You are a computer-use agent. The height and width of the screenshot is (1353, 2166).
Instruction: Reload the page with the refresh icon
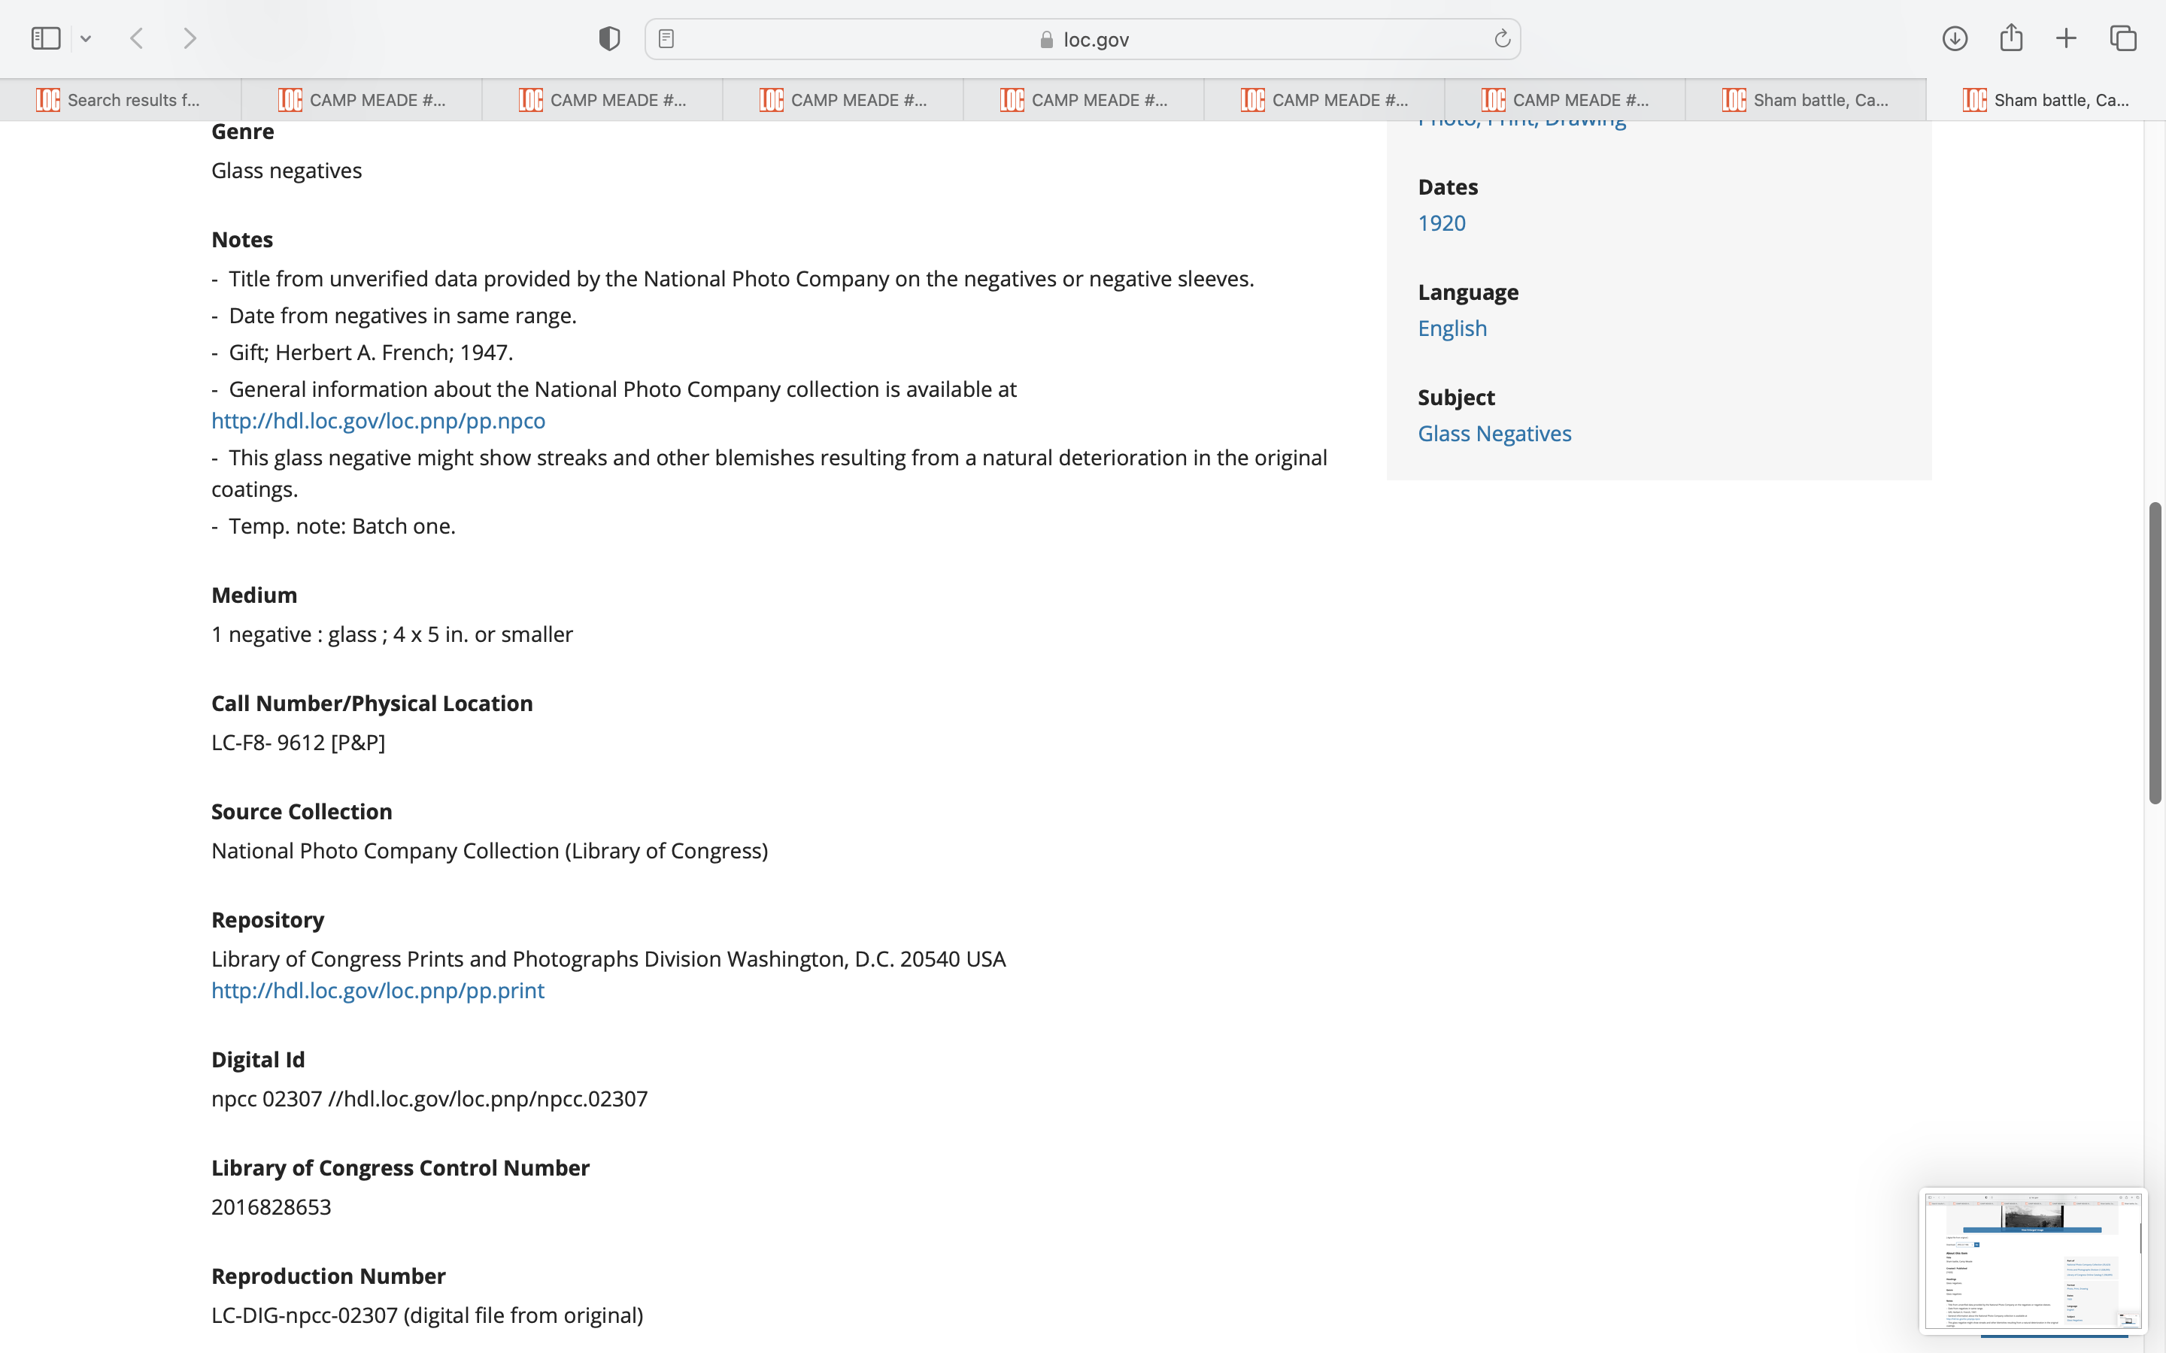click(1502, 38)
